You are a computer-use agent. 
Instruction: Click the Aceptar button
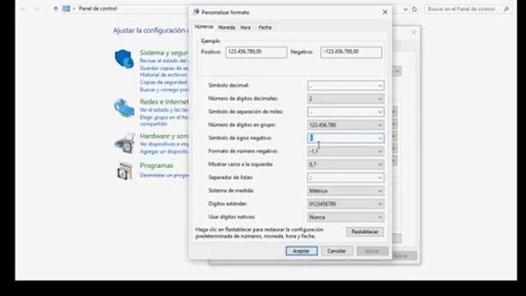[302, 251]
